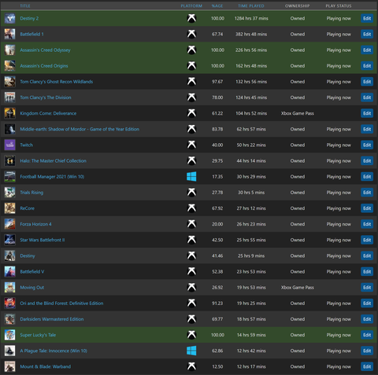Image resolution: width=378 pixels, height=375 pixels.
Task: Sort by the Time Played column header
Action: point(251,6)
